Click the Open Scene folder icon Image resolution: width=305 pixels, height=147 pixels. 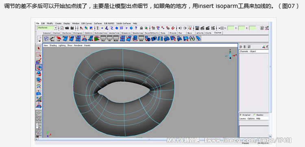click(x=67, y=28)
